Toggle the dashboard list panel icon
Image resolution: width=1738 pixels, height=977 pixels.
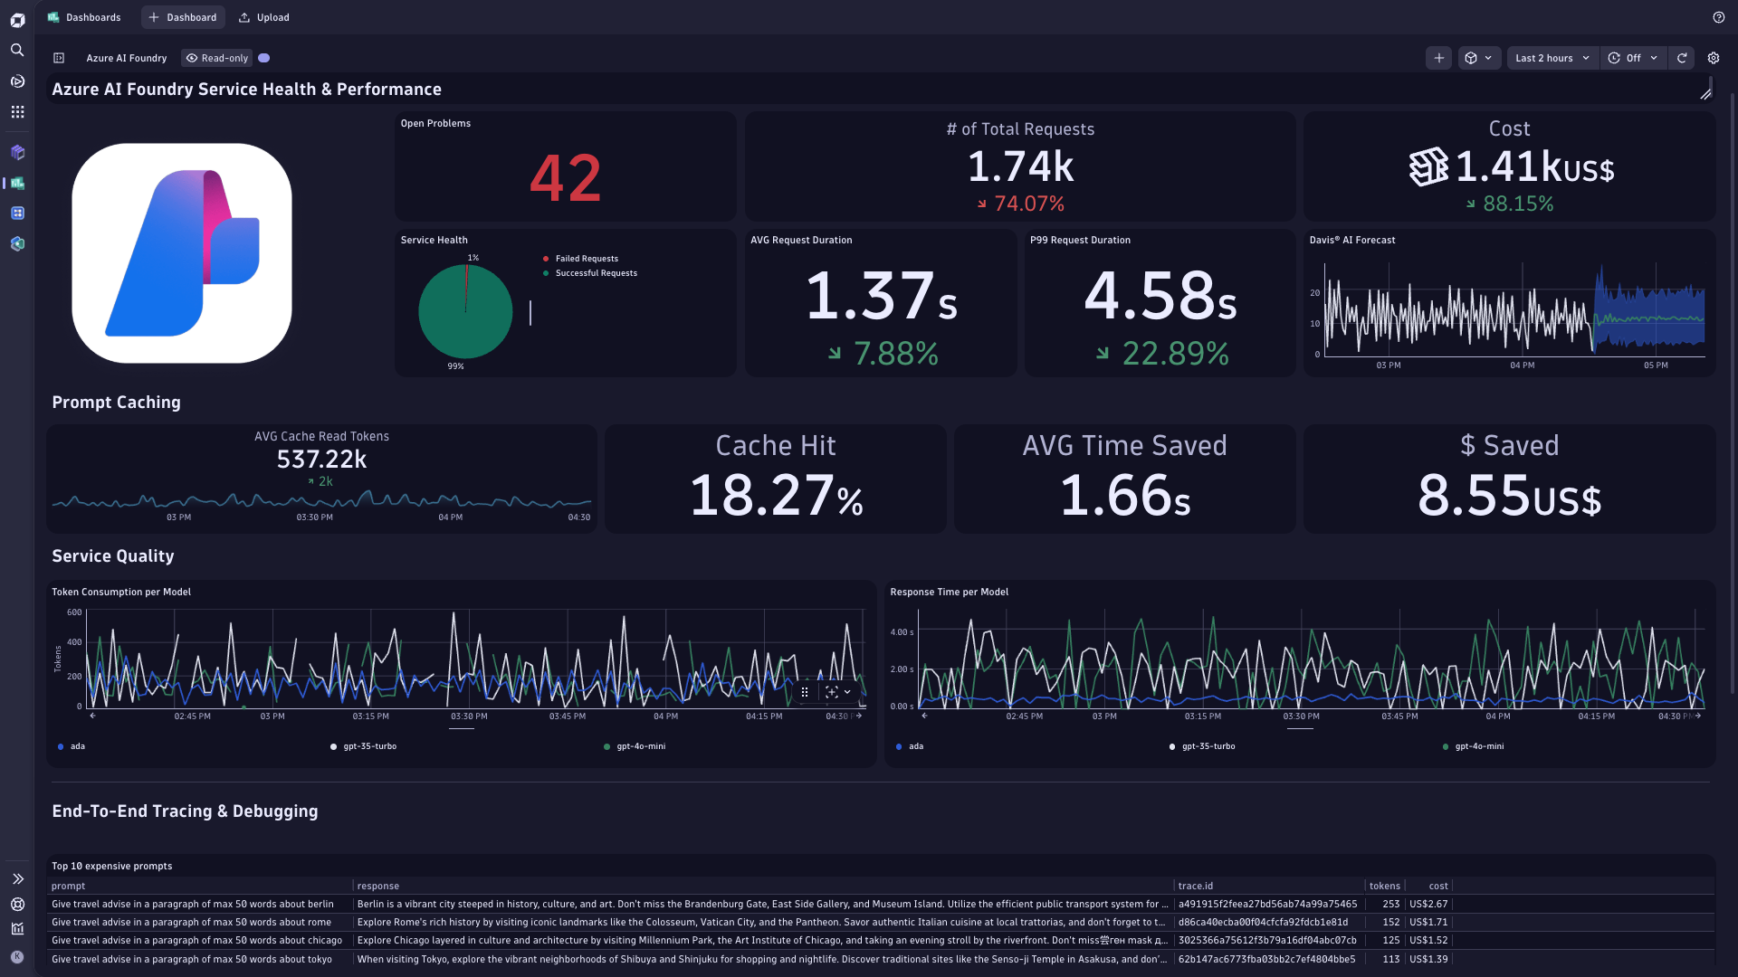click(x=59, y=58)
